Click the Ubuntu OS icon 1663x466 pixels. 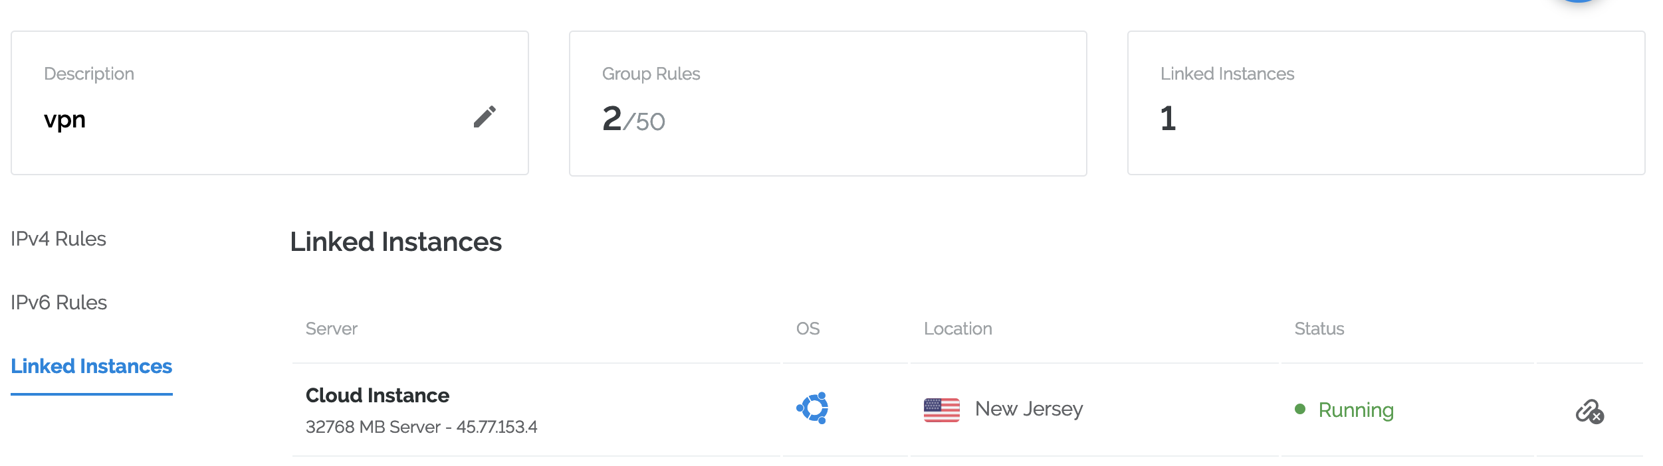[x=812, y=408]
